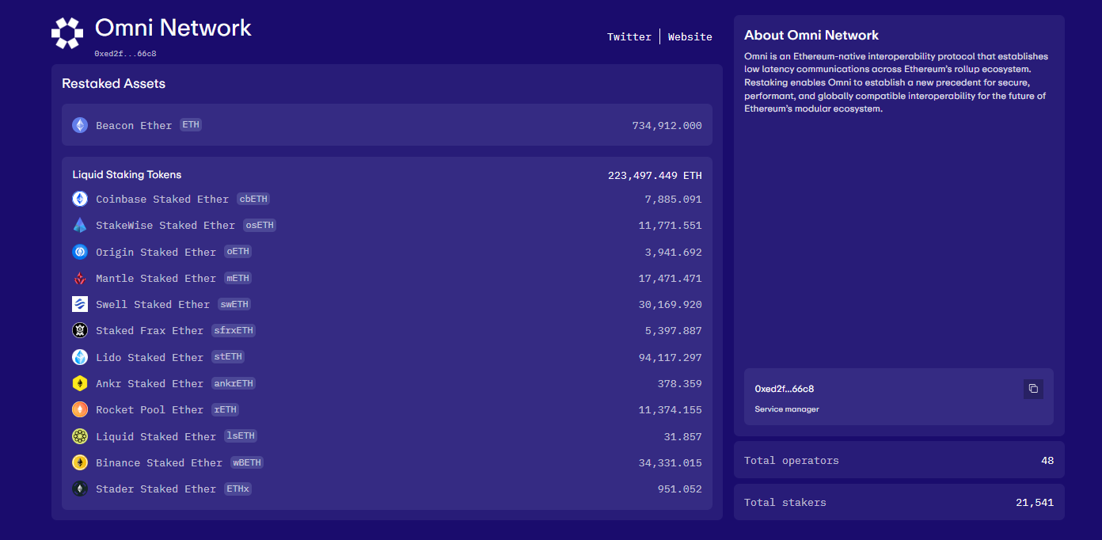Click the Total stakers count 21,541

pos(1035,502)
